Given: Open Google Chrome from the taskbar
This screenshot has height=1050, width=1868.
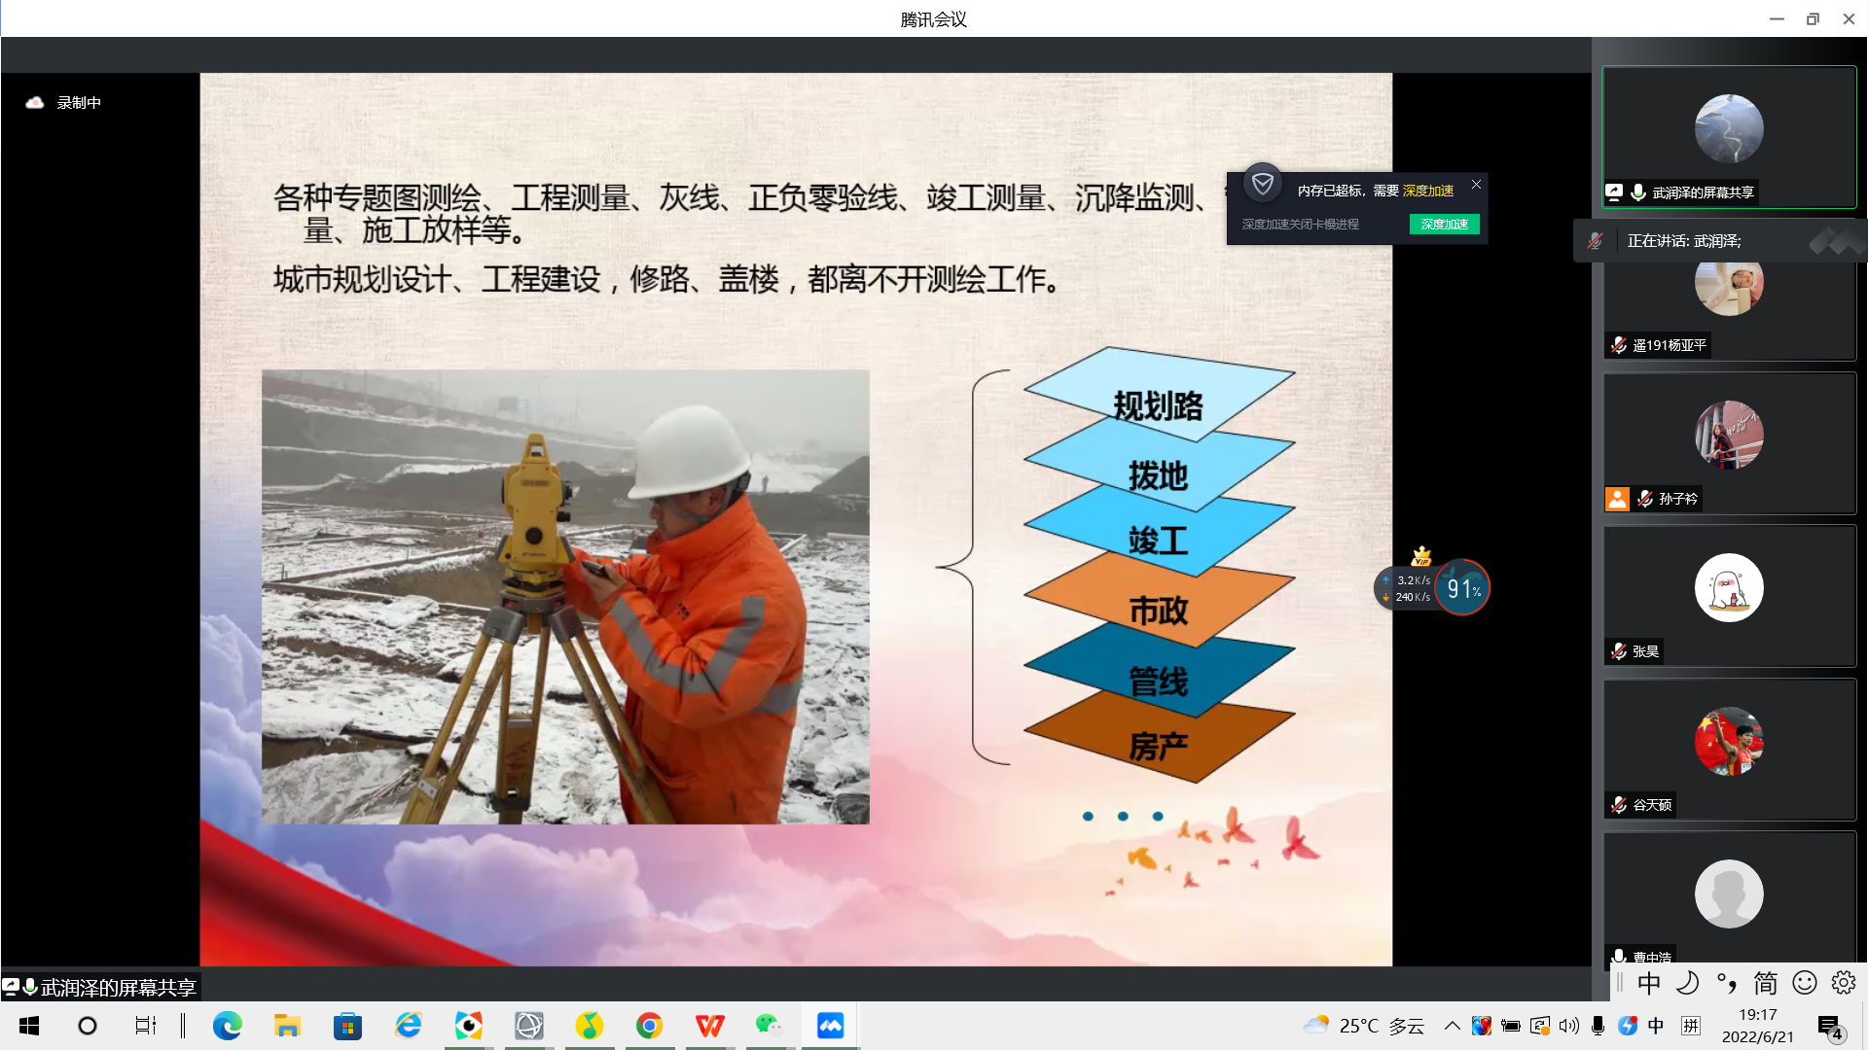Looking at the screenshot, I should (x=649, y=1026).
